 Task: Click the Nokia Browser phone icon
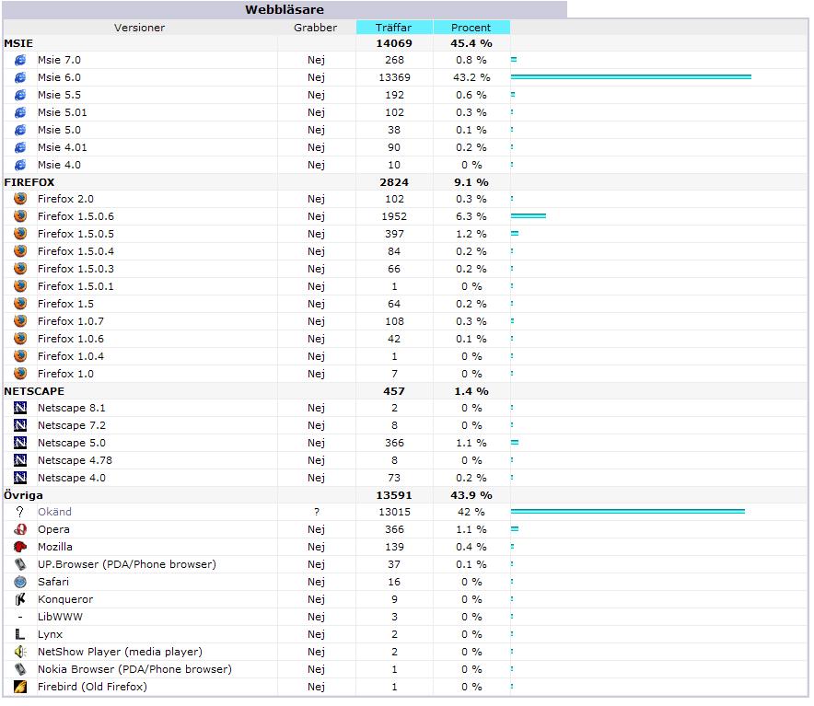[20, 669]
